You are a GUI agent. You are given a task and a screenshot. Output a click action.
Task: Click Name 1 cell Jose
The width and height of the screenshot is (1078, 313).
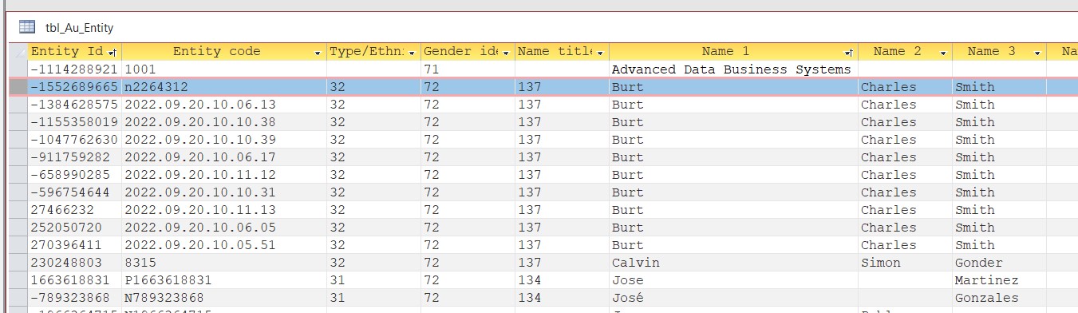(x=733, y=280)
